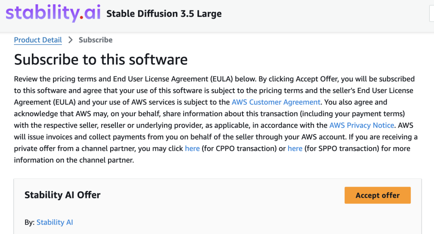
Task: Open the AWS Privacy Notice link
Action: (x=362, y=125)
